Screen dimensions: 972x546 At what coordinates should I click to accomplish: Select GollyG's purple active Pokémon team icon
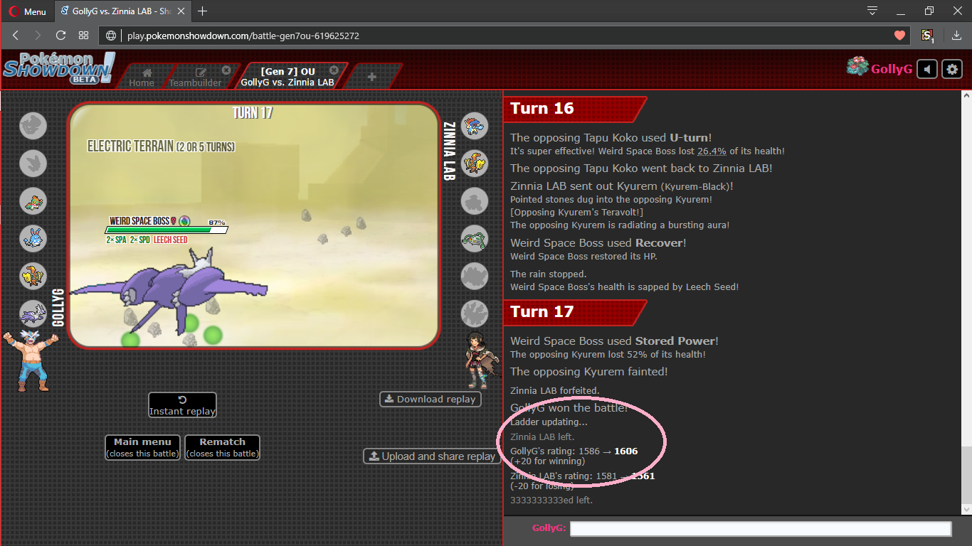click(x=33, y=314)
